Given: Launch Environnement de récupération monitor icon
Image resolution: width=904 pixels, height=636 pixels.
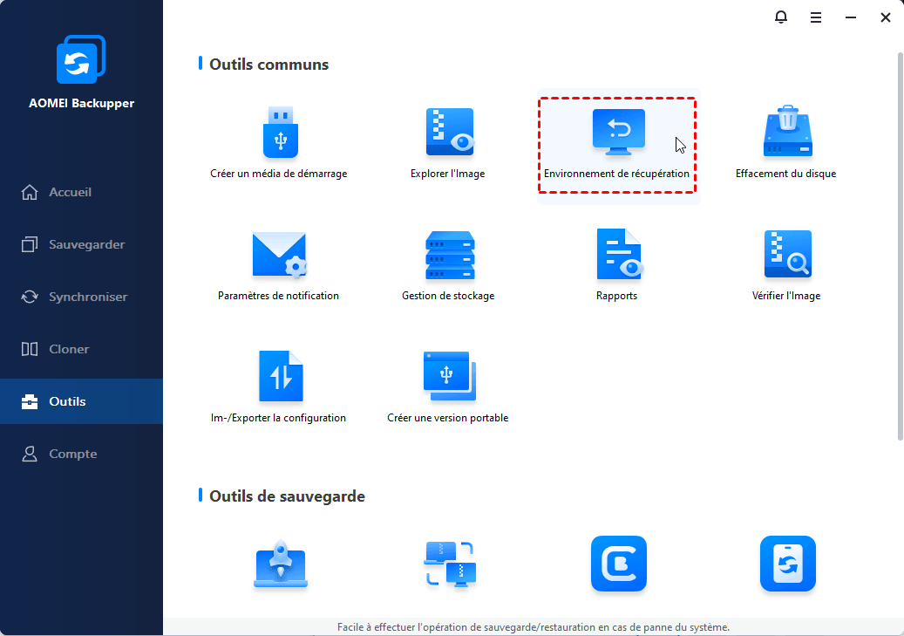Looking at the screenshot, I should tap(619, 132).
